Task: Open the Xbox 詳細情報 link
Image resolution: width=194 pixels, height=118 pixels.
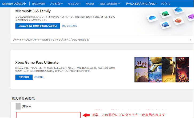Action: (x=39, y=77)
